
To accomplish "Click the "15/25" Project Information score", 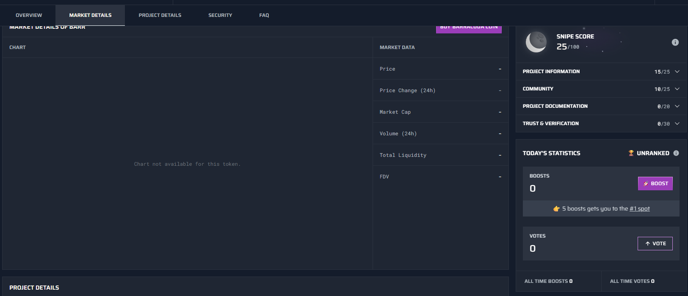I will 662,72.
